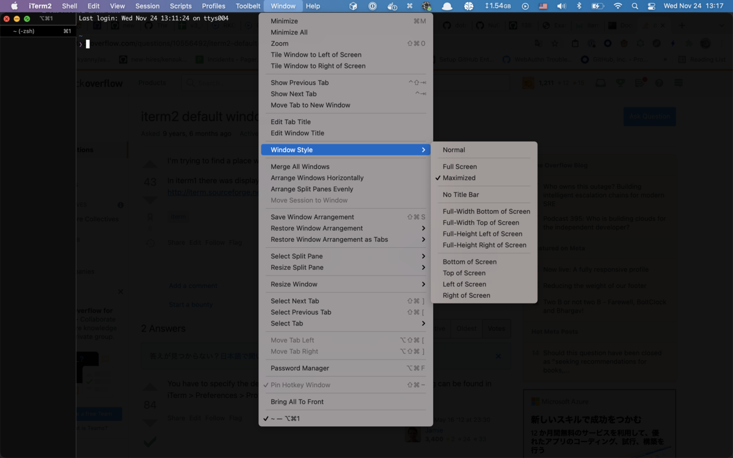
Task: Open the Toolbelt menu
Action: (247, 6)
